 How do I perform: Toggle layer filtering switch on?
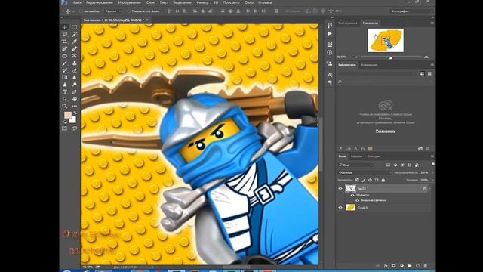432,165
